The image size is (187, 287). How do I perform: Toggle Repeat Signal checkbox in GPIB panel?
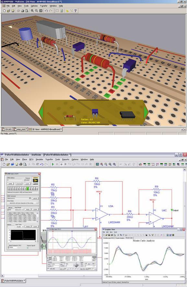(28, 248)
